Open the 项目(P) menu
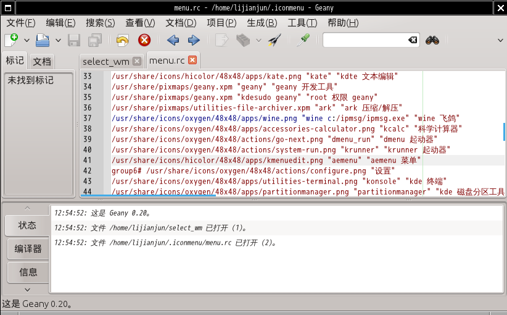The width and height of the screenshot is (507, 315). (221, 23)
